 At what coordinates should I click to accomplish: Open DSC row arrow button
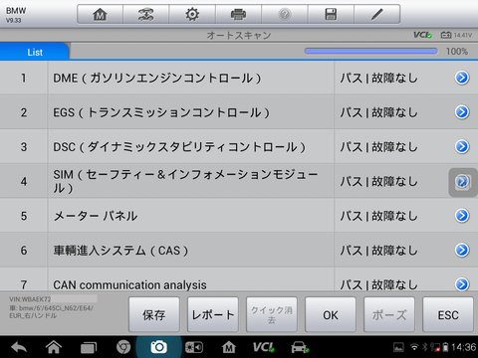point(462,146)
